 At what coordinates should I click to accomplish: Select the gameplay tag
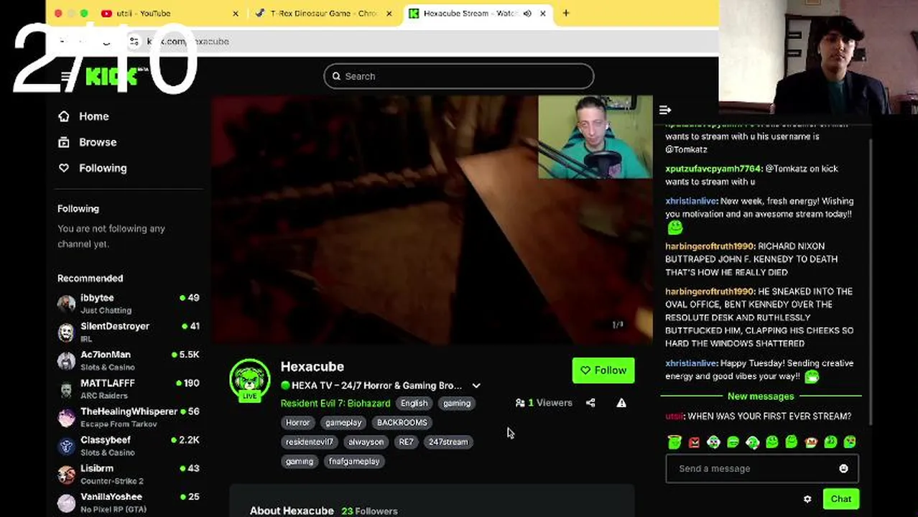tap(343, 423)
